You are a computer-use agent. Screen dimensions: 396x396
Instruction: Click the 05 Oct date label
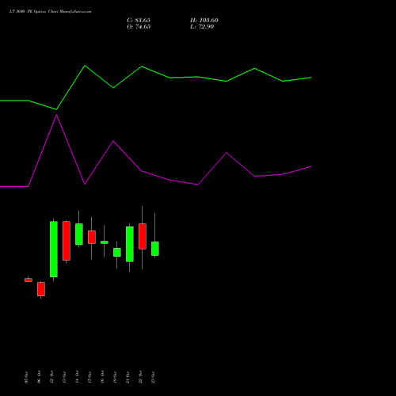(x=26, y=377)
